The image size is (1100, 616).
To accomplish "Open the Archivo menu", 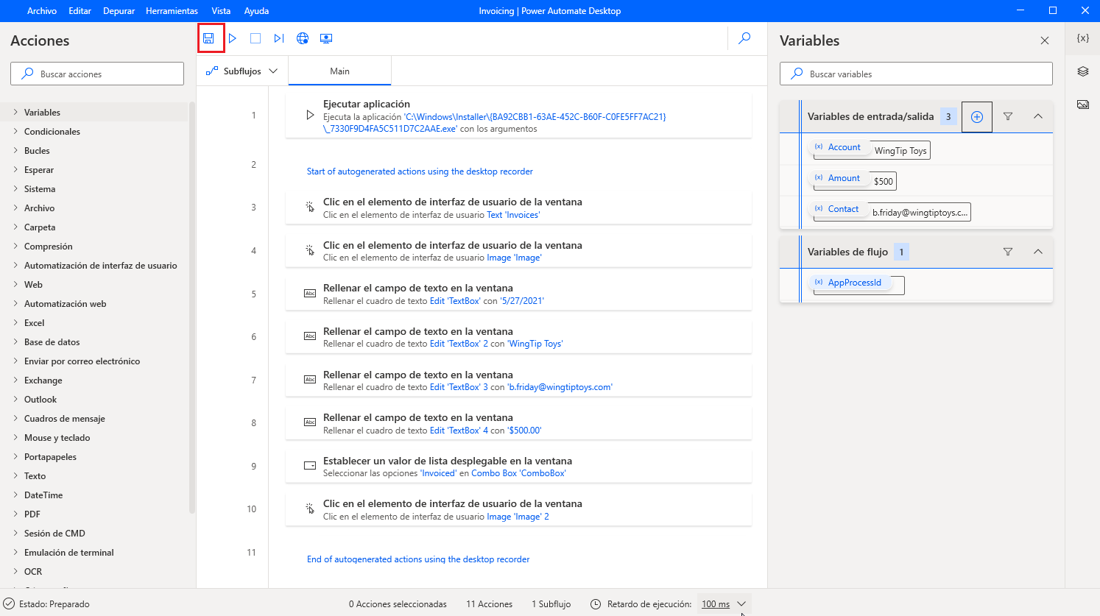I will (x=42, y=11).
